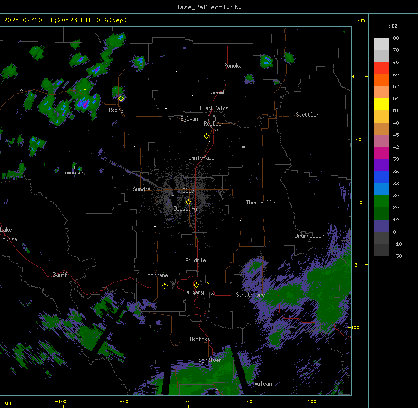The image size is (418, 408).
Task: Click the yellow diamond marker between Olds and Didsbury
Action: click(x=188, y=202)
